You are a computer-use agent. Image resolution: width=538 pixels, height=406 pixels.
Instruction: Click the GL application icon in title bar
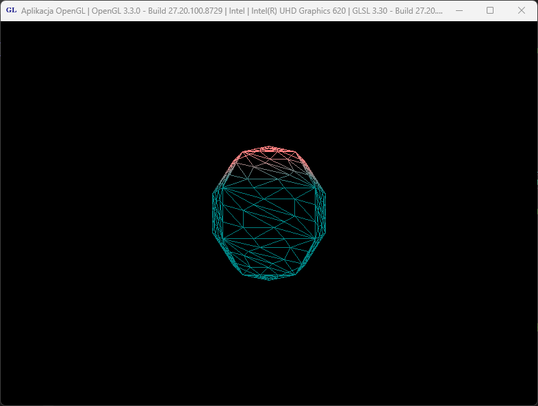pyautogui.click(x=11, y=10)
